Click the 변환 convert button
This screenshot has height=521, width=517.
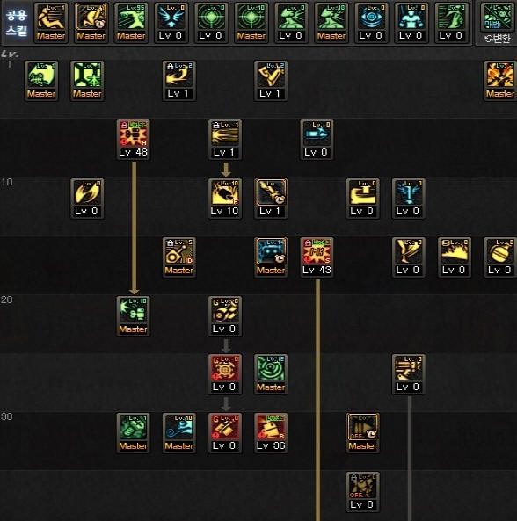(498, 39)
